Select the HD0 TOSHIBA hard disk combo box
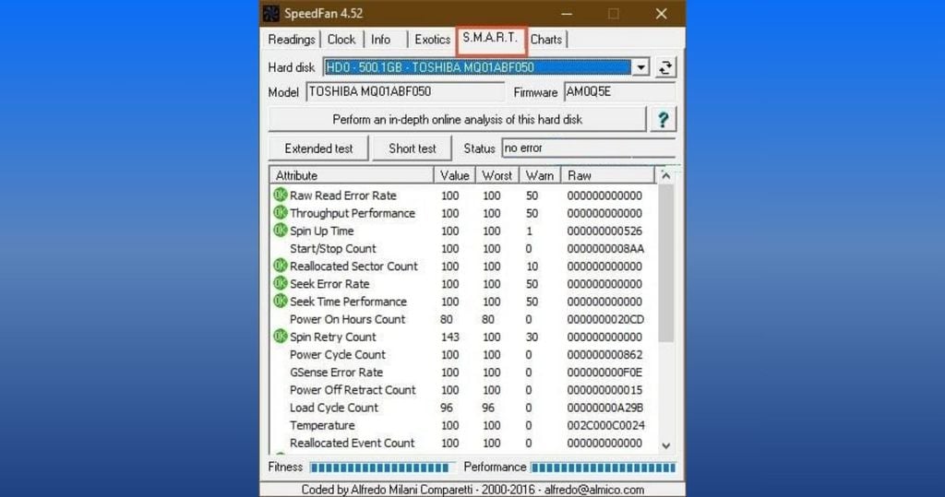Viewport: 945px width, 497px height. click(x=485, y=67)
